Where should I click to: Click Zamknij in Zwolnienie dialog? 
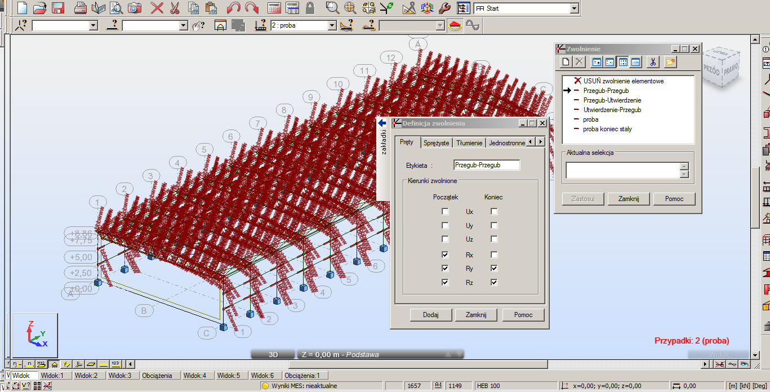tap(629, 199)
